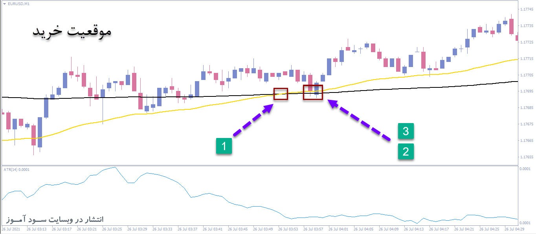Click price level 1.17685 on the axis
This screenshot has width=536, height=234.
point(527,108)
